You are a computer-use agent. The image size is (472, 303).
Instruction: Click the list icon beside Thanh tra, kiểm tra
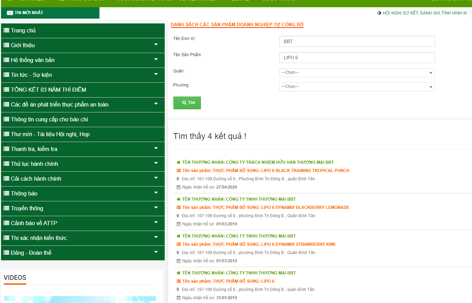point(6,149)
